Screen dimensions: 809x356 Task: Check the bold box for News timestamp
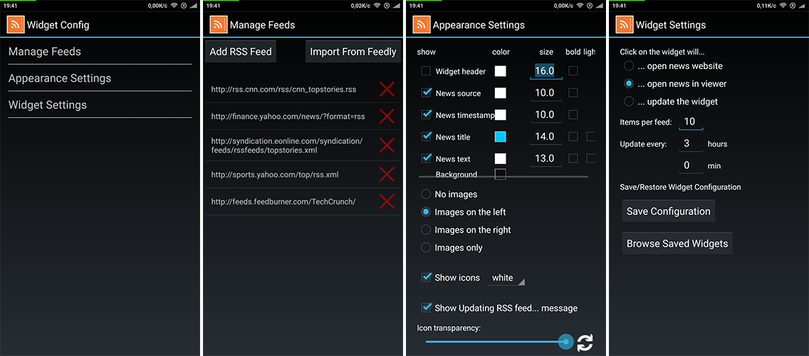tap(573, 115)
